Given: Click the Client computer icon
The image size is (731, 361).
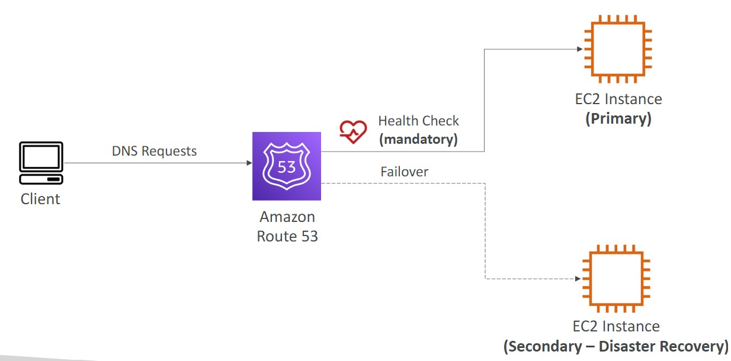Looking at the screenshot, I should point(41,163).
